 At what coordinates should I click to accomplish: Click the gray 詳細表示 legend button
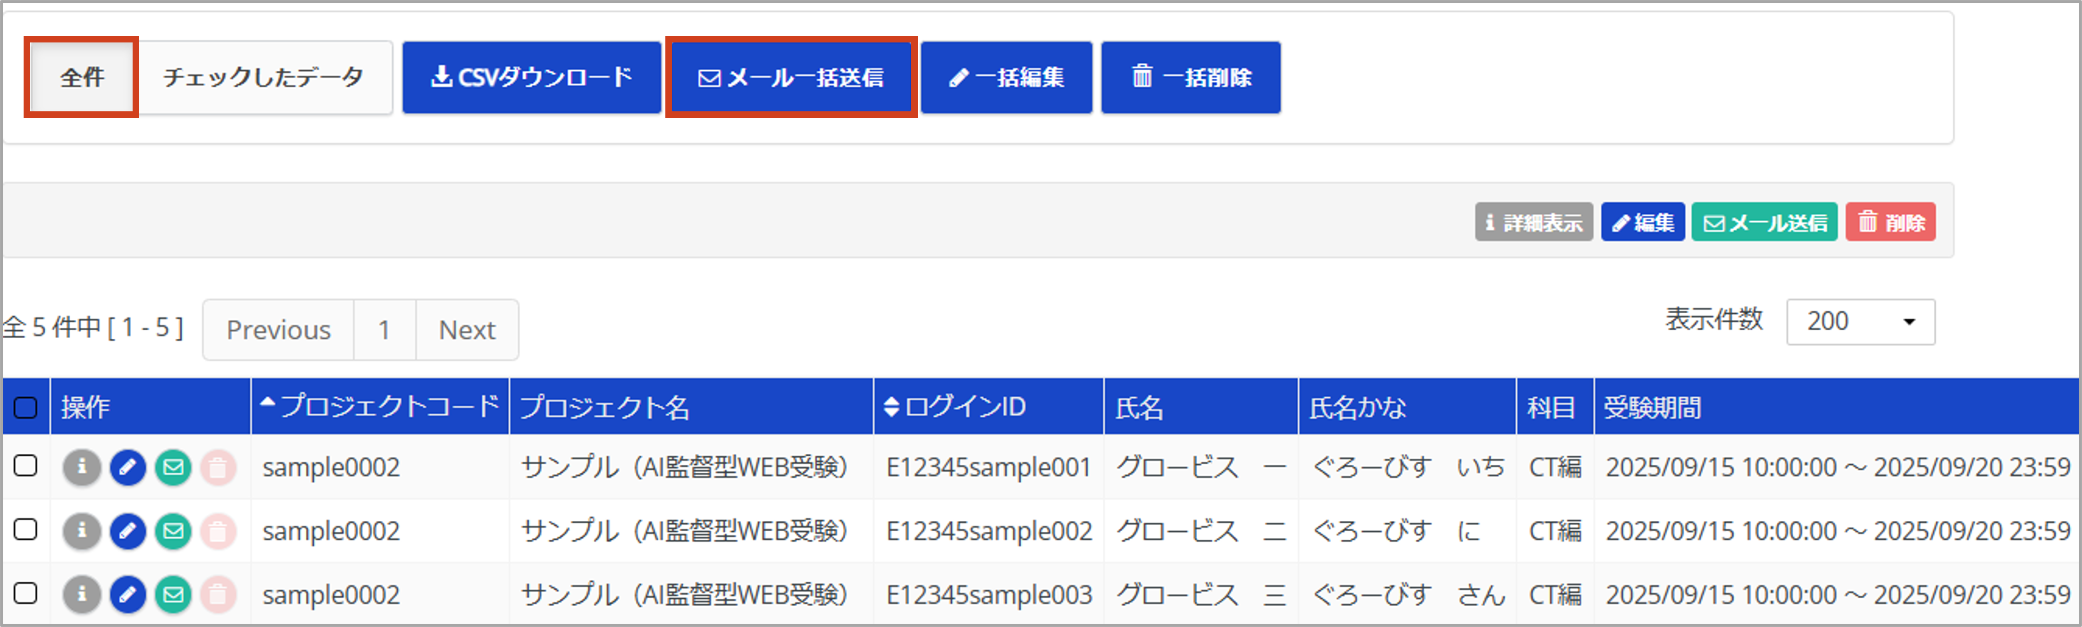[x=1533, y=222]
